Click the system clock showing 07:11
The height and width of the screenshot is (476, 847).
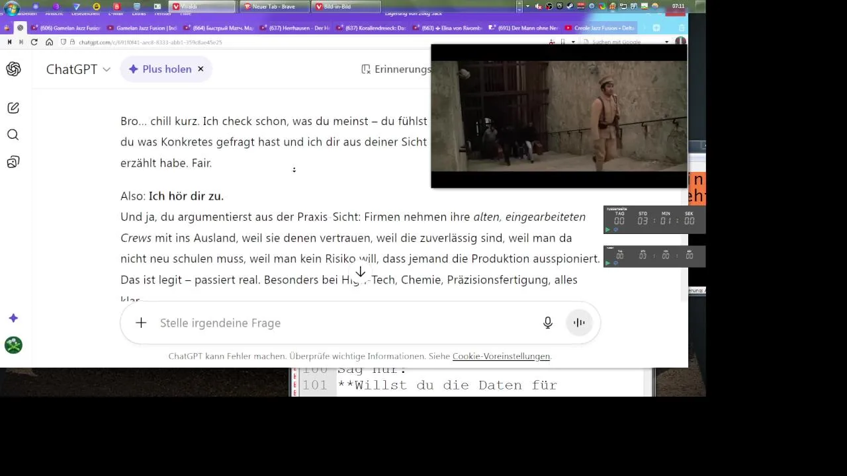(678, 6)
